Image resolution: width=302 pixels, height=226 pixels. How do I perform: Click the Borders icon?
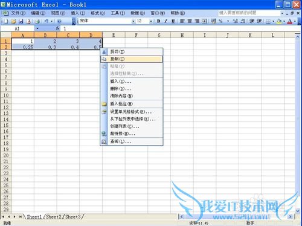click(268, 21)
